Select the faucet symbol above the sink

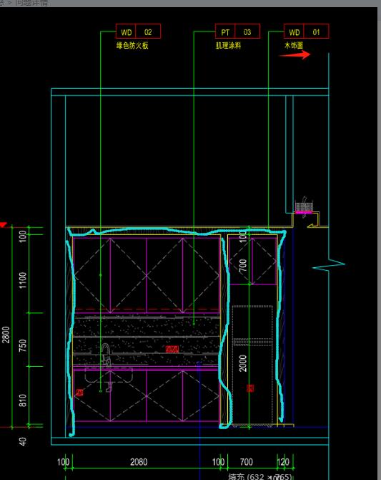(106, 354)
